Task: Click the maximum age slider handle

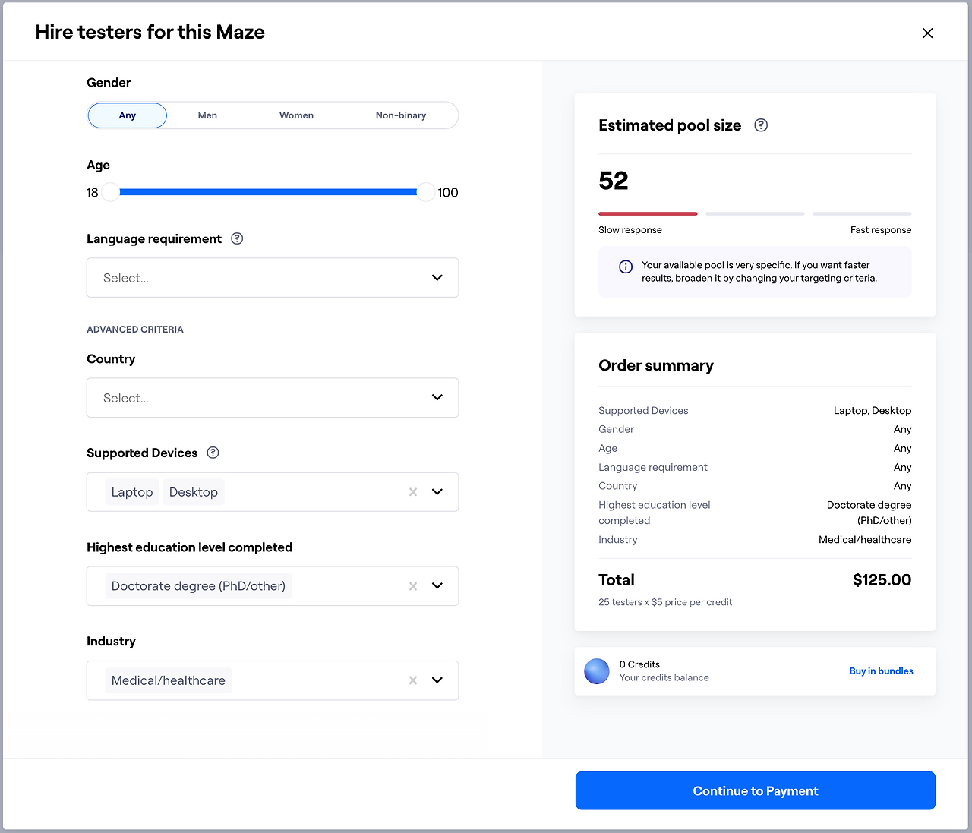Action: click(426, 192)
